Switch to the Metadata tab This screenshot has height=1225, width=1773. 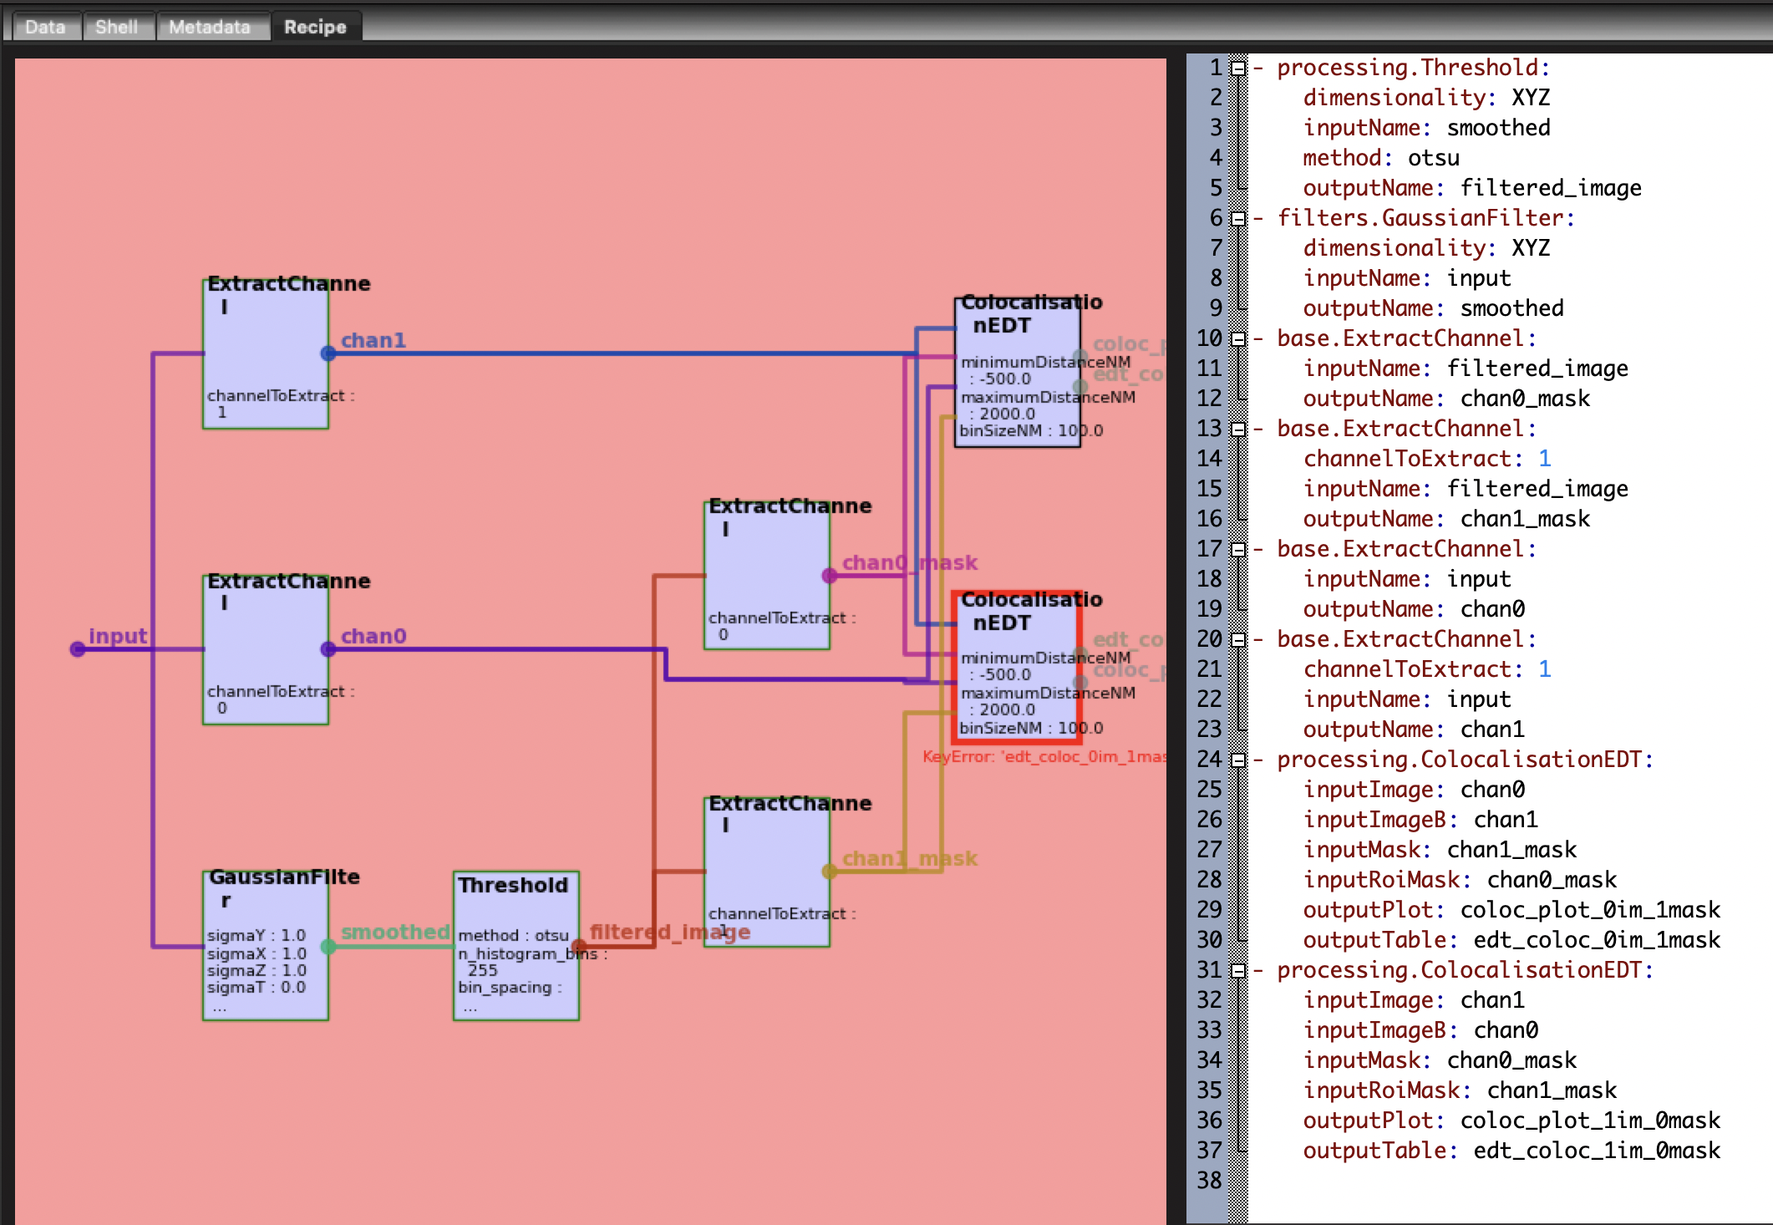[211, 26]
